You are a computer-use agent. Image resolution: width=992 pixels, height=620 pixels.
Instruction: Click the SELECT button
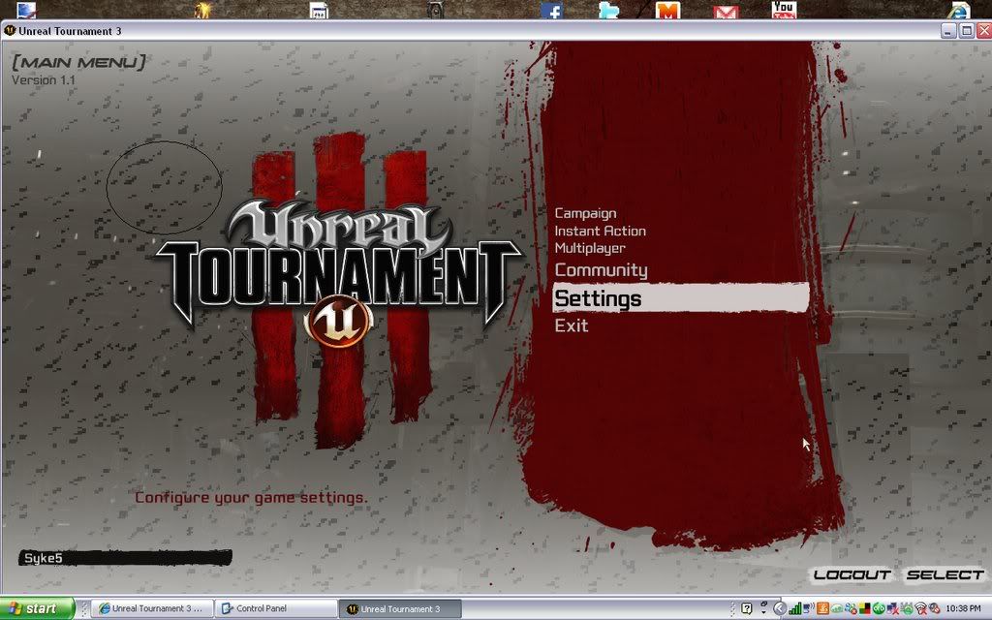(x=945, y=575)
